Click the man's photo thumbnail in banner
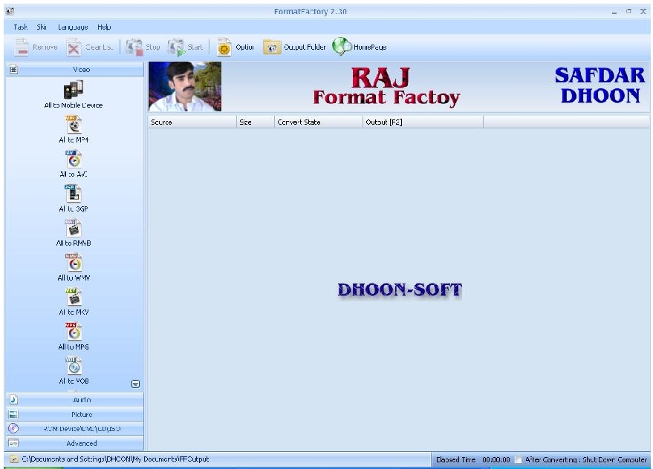 click(x=185, y=87)
